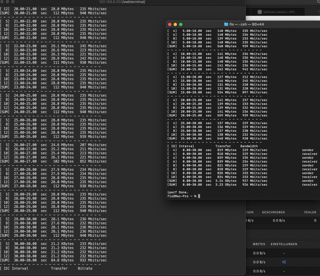Click the 'ID Interval Transfer Bitrate' webterminal line
This screenshot has width=320, height=276.
(x=46, y=268)
